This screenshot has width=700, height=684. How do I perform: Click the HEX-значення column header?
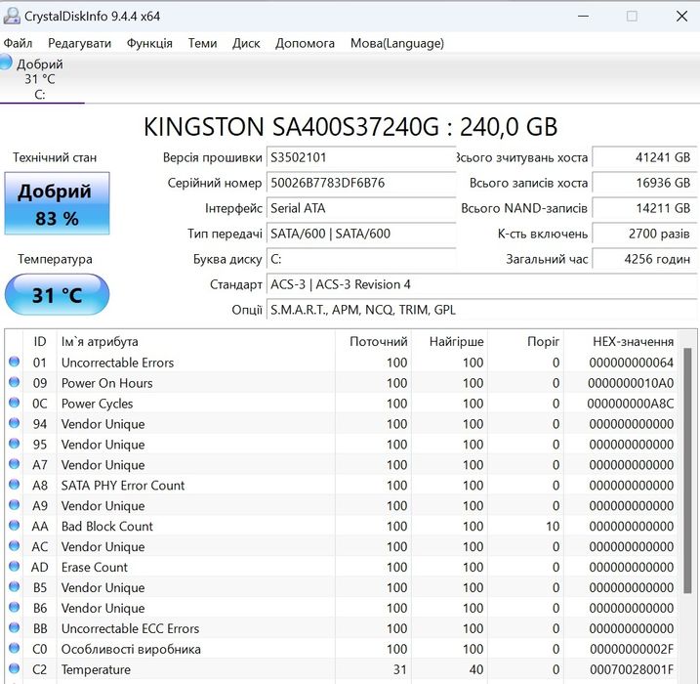tap(621, 342)
